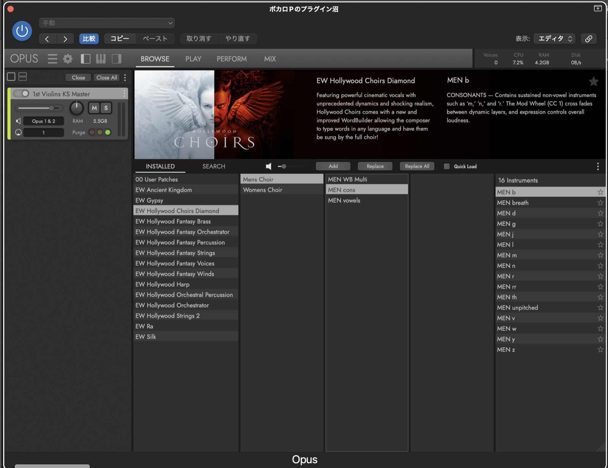608x468 pixels.
Task: Click the red purge indicator
Action: [x=92, y=132]
